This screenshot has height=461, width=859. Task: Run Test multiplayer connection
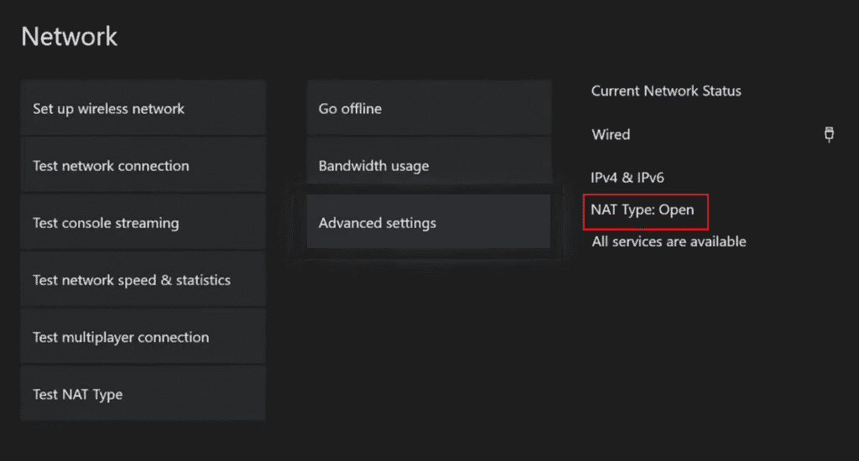coord(143,337)
